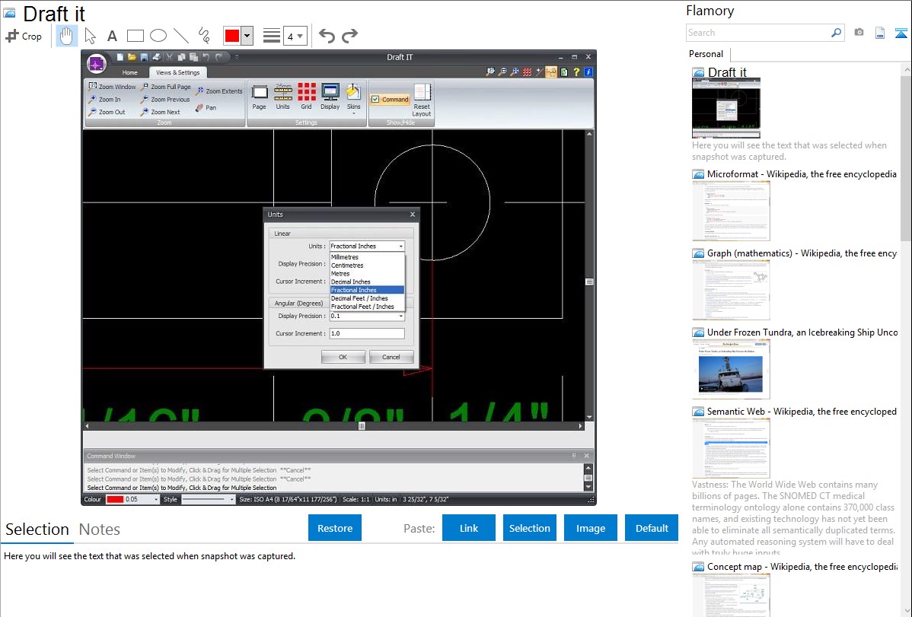This screenshot has width=912, height=617.
Task: Choose Decimal Inches from the units list
Action: coord(366,281)
